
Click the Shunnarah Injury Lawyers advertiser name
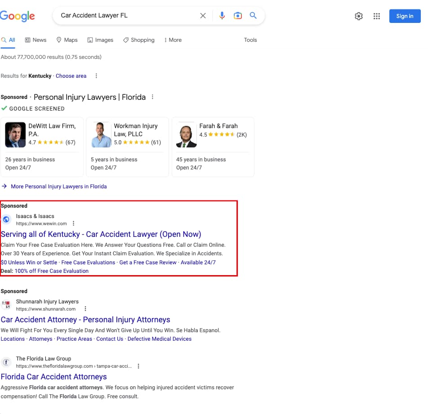coord(47,302)
